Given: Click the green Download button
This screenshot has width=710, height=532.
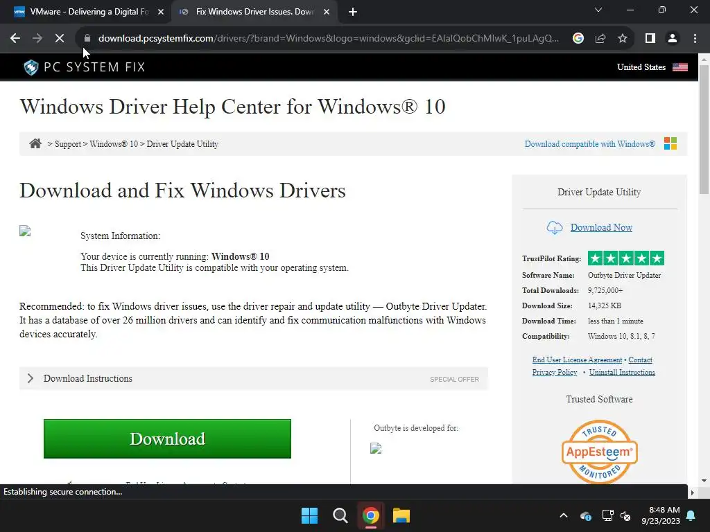Looking at the screenshot, I should click(x=167, y=438).
